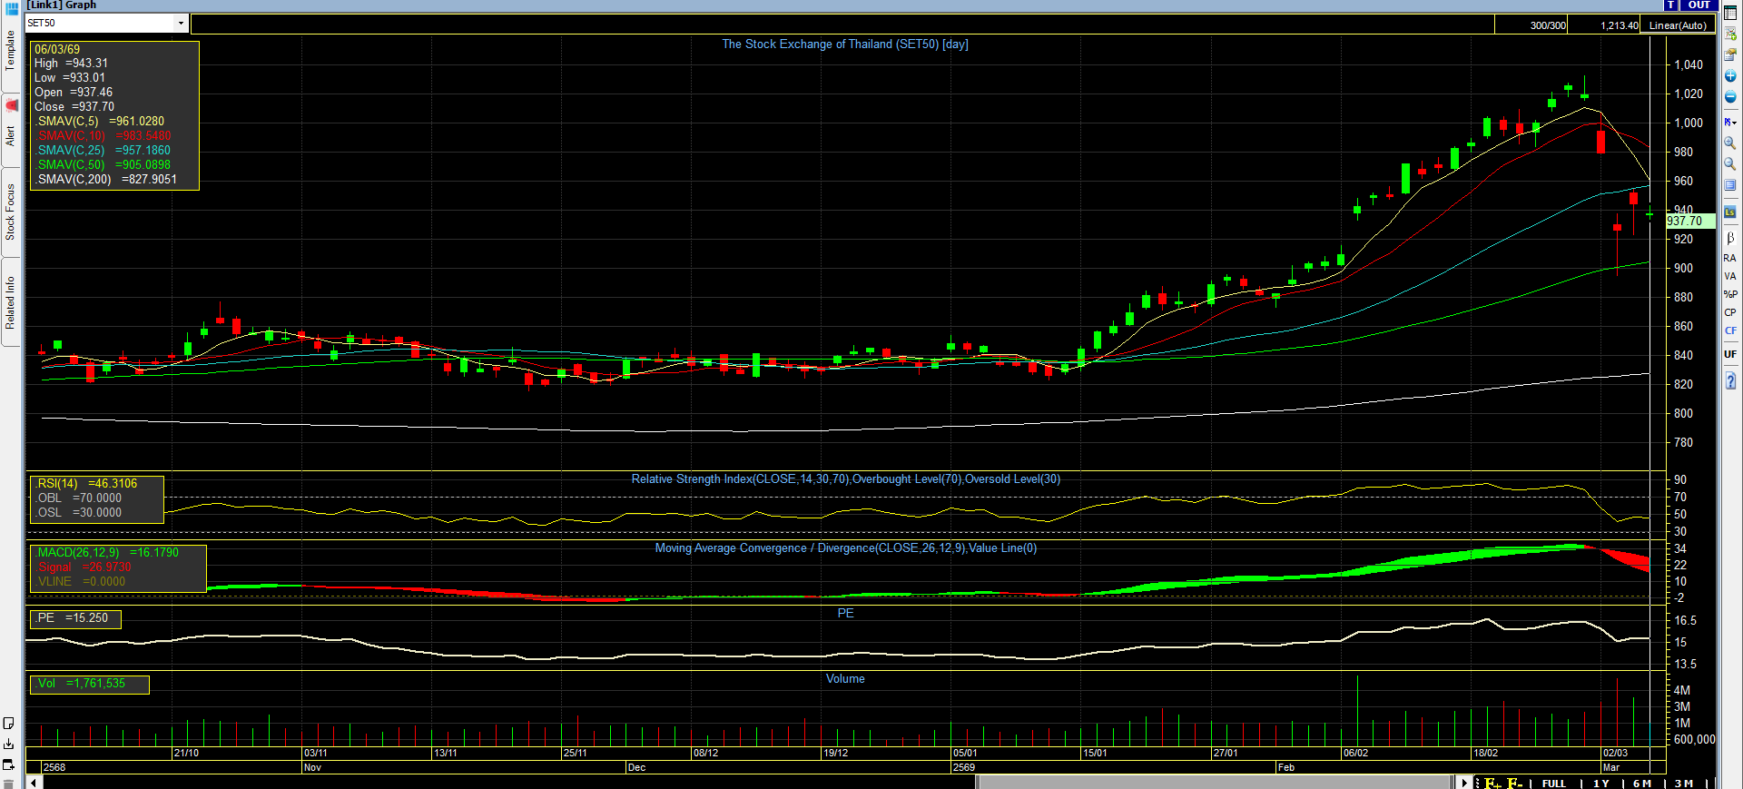The image size is (1743, 789).
Task: Click the blue minus circle icon
Action: (1730, 97)
